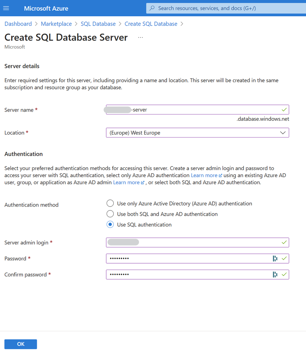The height and width of the screenshot is (354, 306).
Task: Select Use both SQL and Azure AD authentication
Action: coord(110,214)
